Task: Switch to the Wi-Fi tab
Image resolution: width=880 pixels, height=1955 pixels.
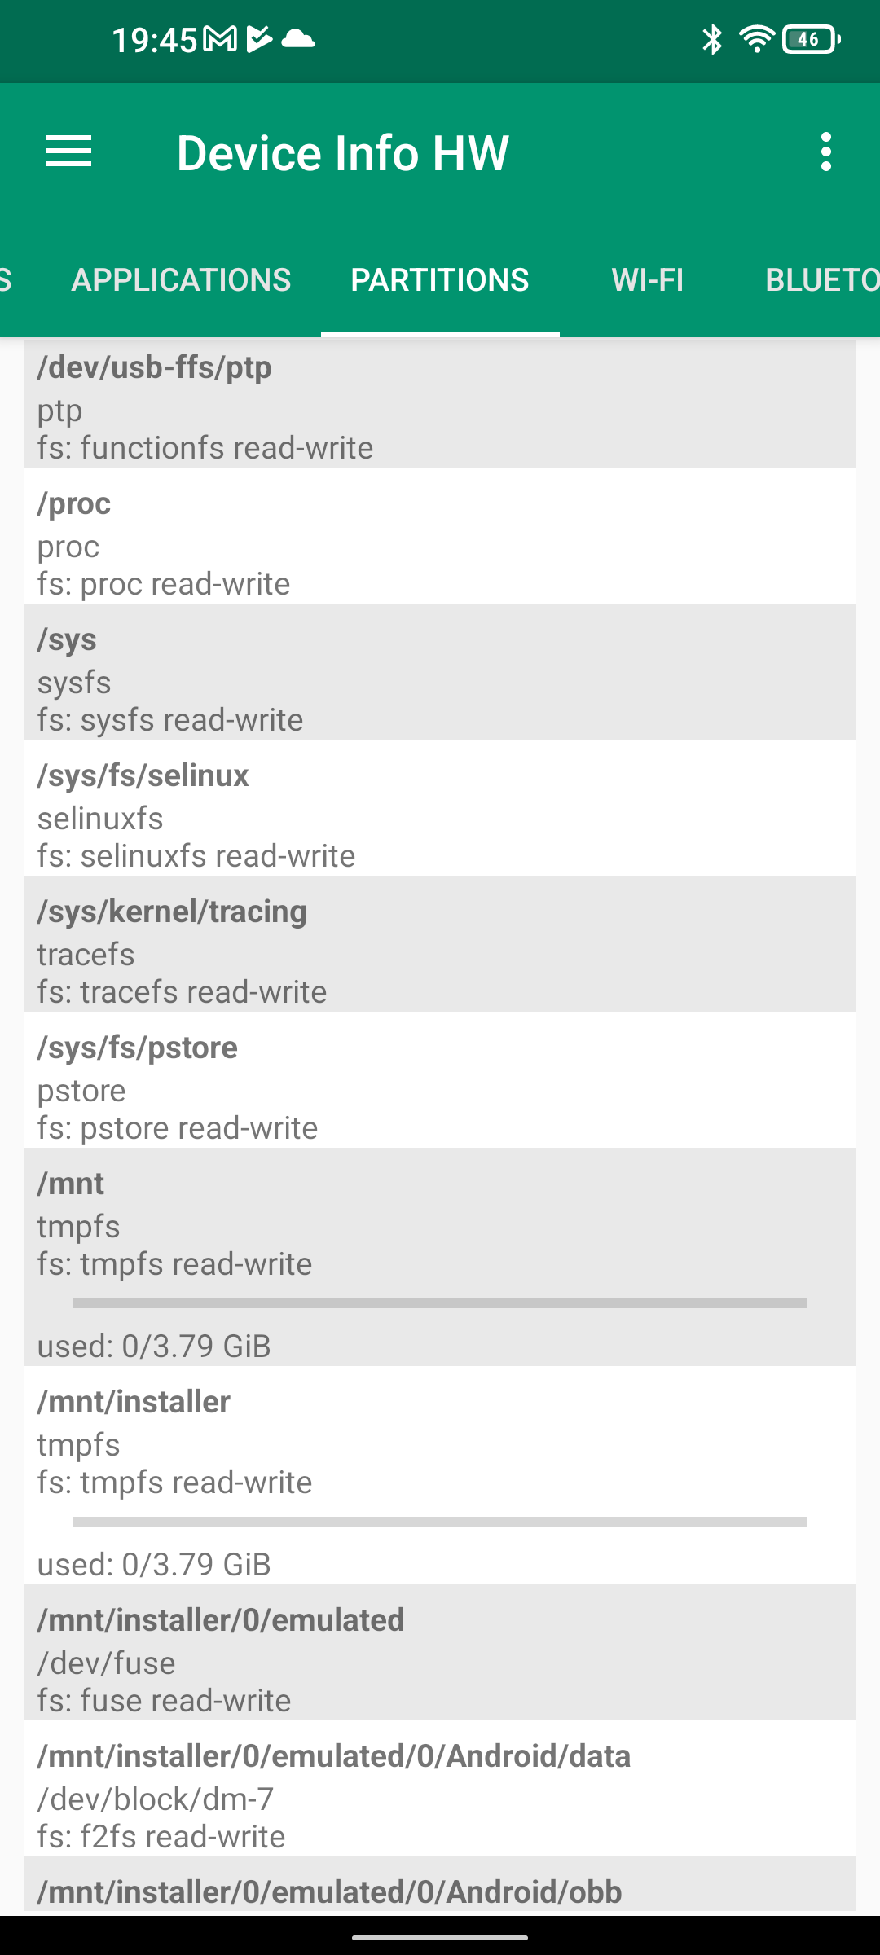Action: point(648,280)
